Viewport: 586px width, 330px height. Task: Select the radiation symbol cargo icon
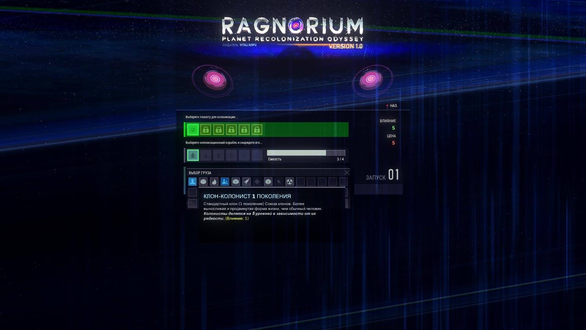coord(289,182)
